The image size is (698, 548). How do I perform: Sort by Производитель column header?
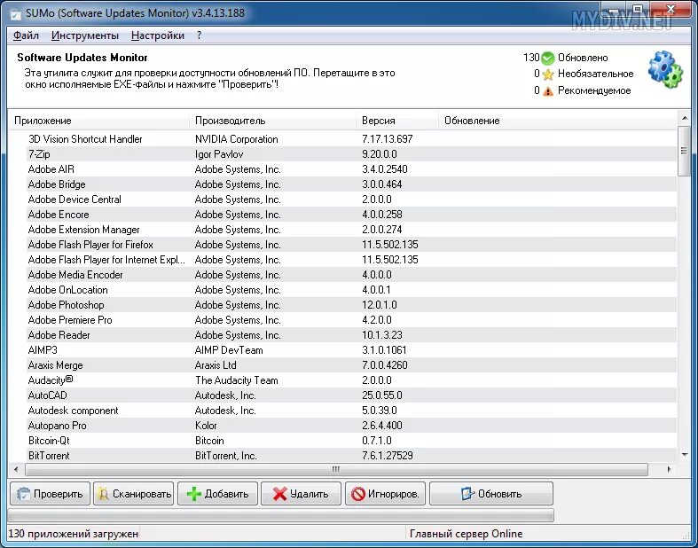click(x=272, y=121)
